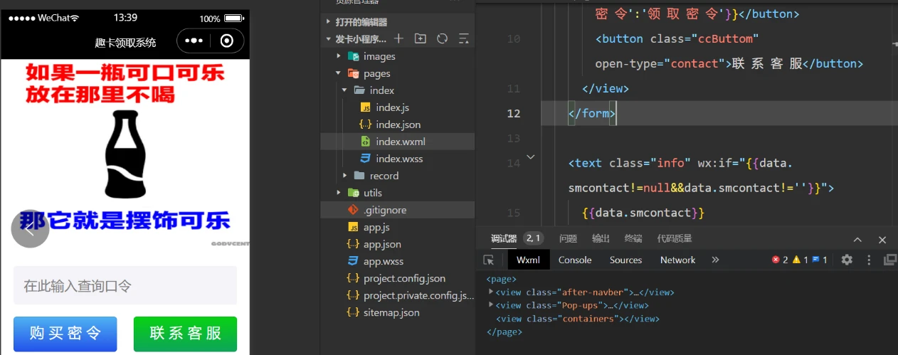Open devtools settings gear
The width and height of the screenshot is (898, 355).
pos(847,260)
